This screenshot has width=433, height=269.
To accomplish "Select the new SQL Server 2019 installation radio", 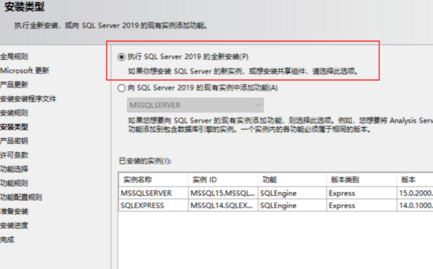I will (x=121, y=57).
